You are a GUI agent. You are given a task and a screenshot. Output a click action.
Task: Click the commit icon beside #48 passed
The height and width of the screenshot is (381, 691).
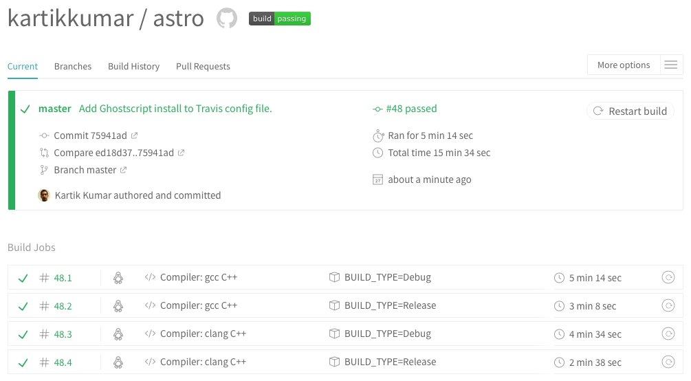[x=377, y=109]
